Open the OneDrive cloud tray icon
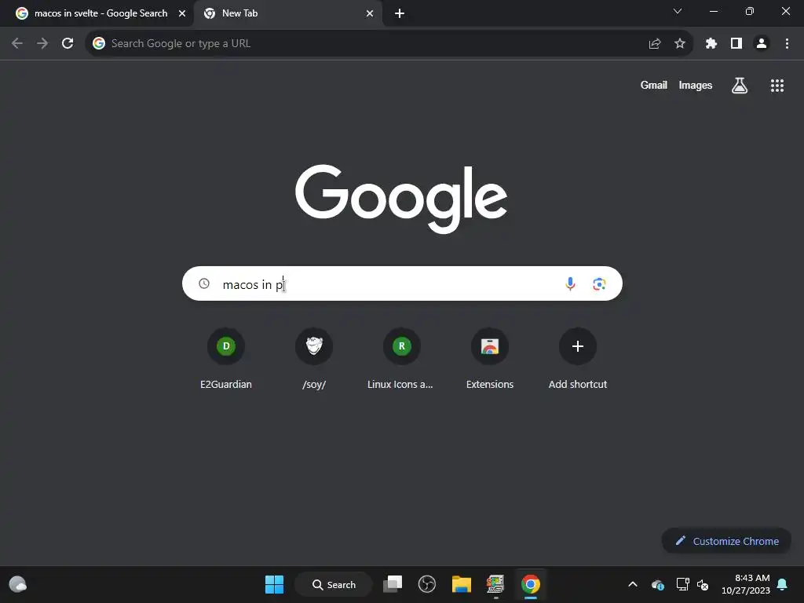The height and width of the screenshot is (603, 804). [657, 584]
